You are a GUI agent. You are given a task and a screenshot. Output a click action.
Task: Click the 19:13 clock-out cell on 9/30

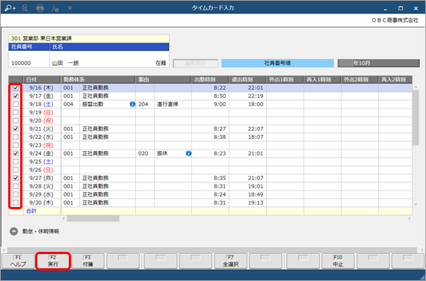point(247,203)
